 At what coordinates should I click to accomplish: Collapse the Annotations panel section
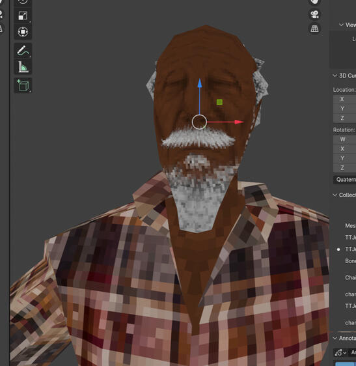335,338
